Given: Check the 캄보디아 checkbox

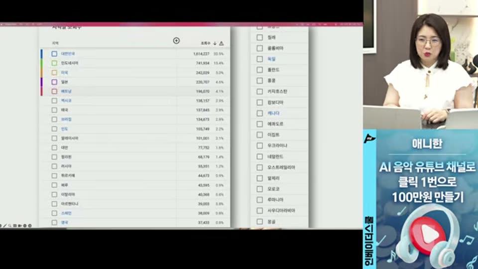Looking at the screenshot, I should (260, 103).
